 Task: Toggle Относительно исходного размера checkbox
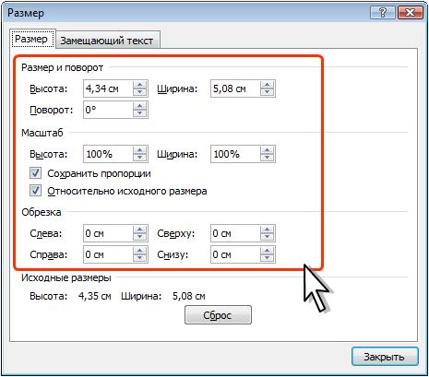click(x=35, y=191)
